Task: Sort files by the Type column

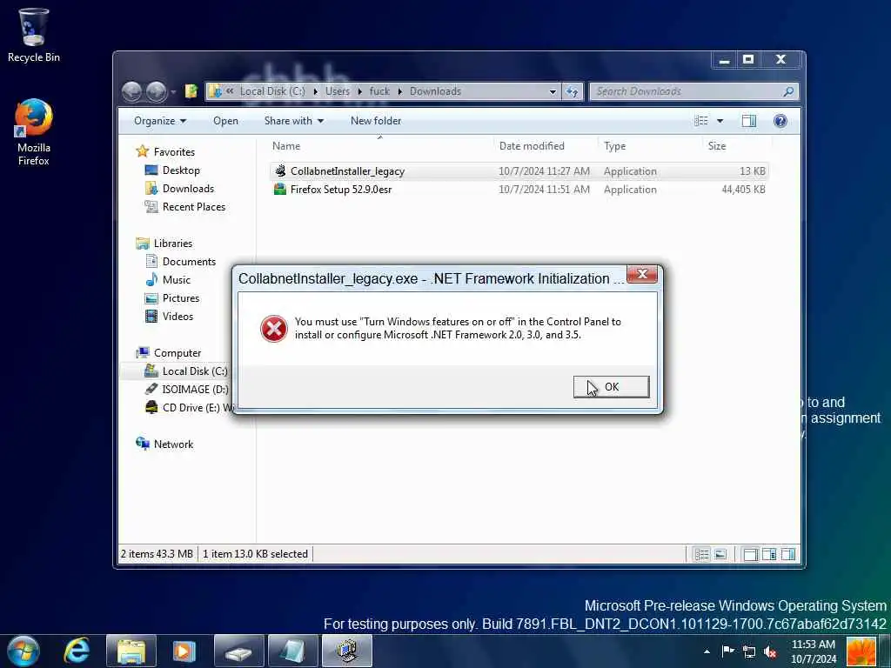Action: 614,146
